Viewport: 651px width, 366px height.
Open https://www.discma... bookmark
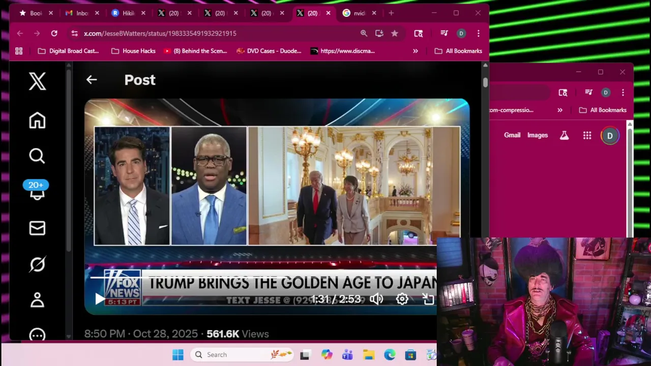[343, 51]
